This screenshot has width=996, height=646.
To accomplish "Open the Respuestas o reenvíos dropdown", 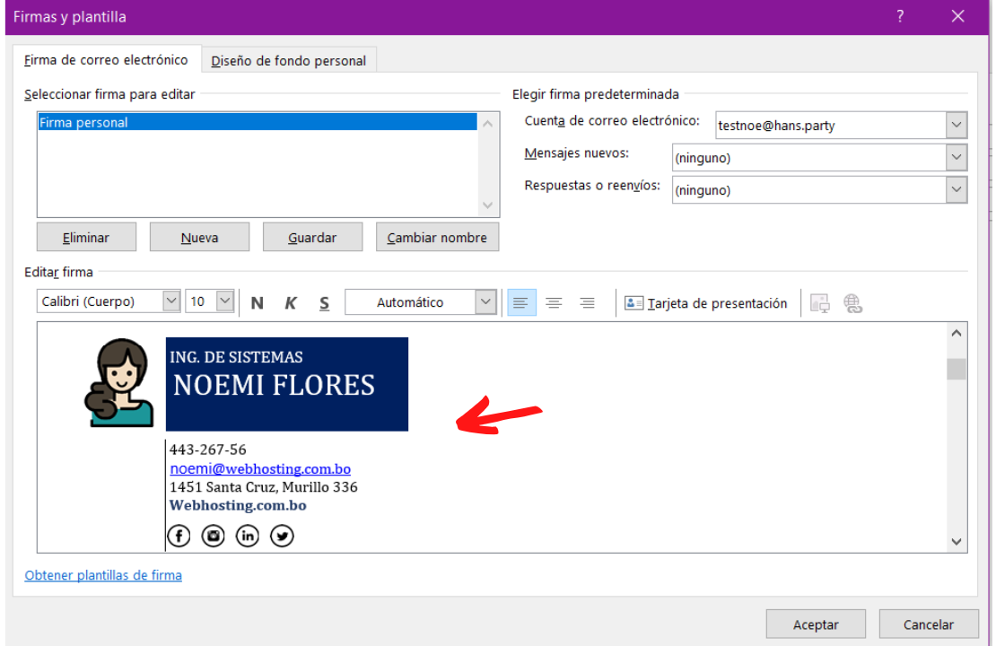I will 955,189.
